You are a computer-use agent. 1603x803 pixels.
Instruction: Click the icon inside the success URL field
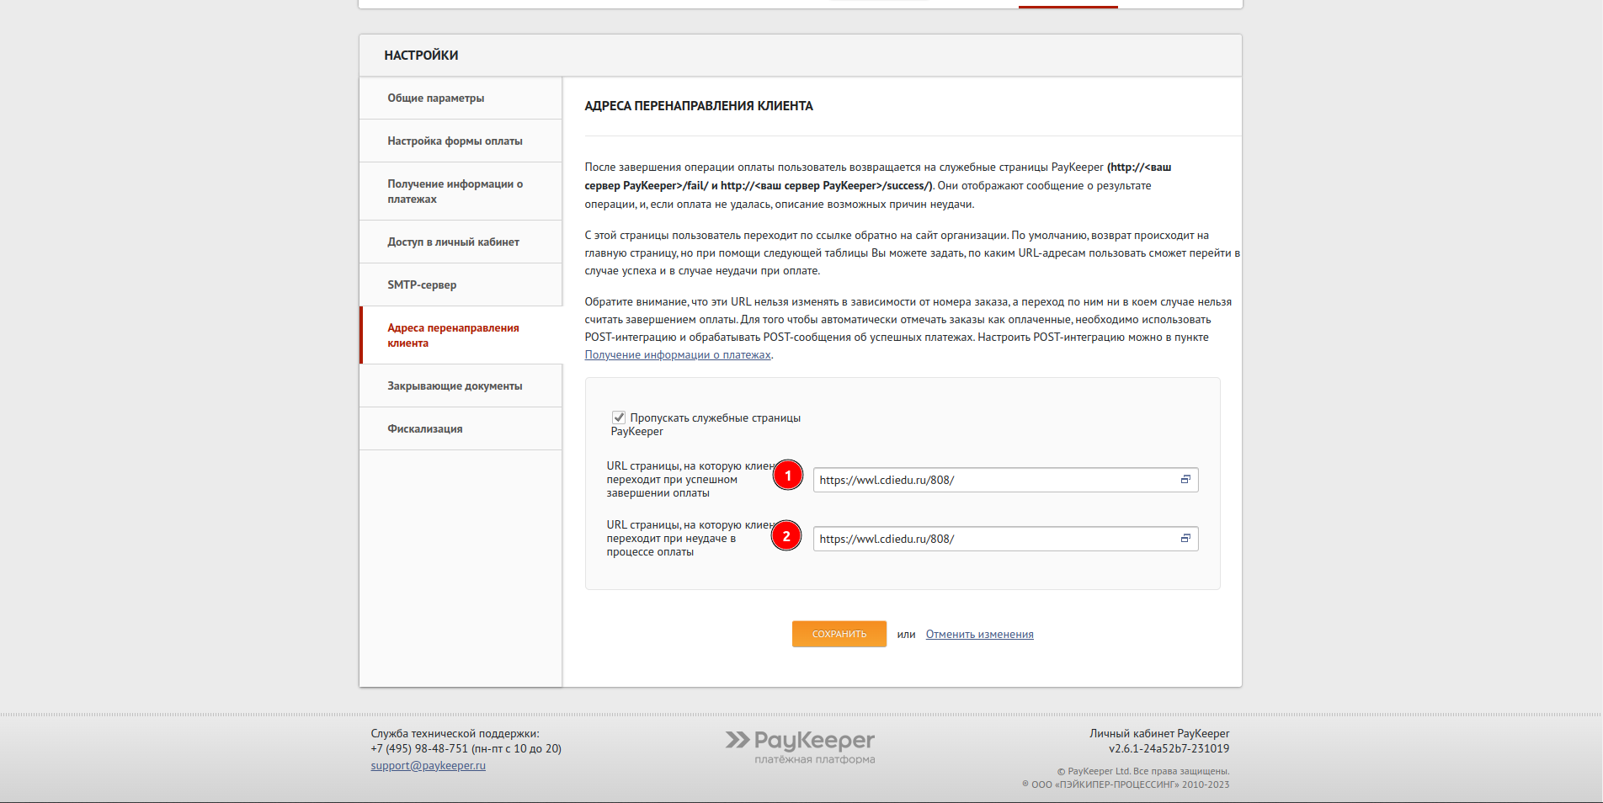[1185, 480]
